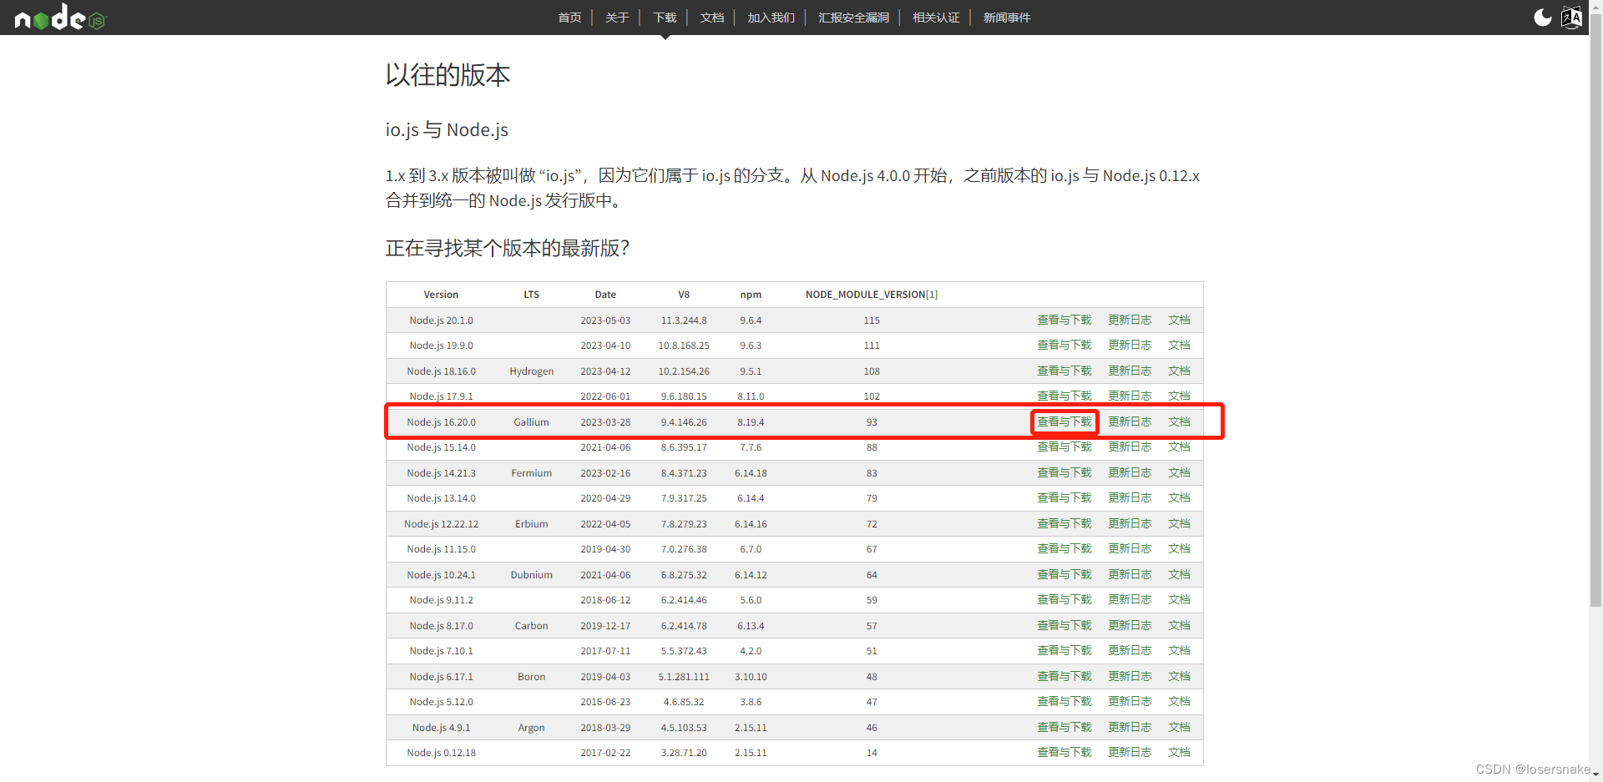Click 查看与下载 for Node.js 5.12.0
This screenshot has width=1603, height=782.
click(1064, 702)
